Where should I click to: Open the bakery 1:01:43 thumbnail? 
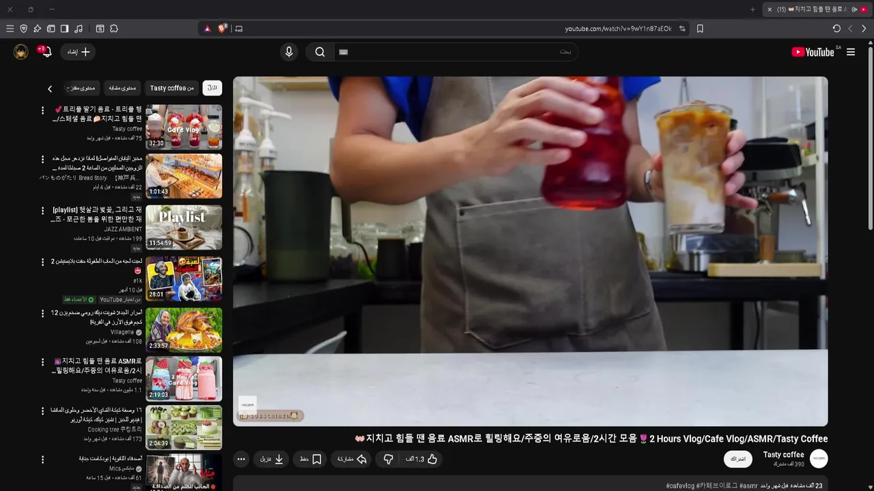[x=184, y=176]
